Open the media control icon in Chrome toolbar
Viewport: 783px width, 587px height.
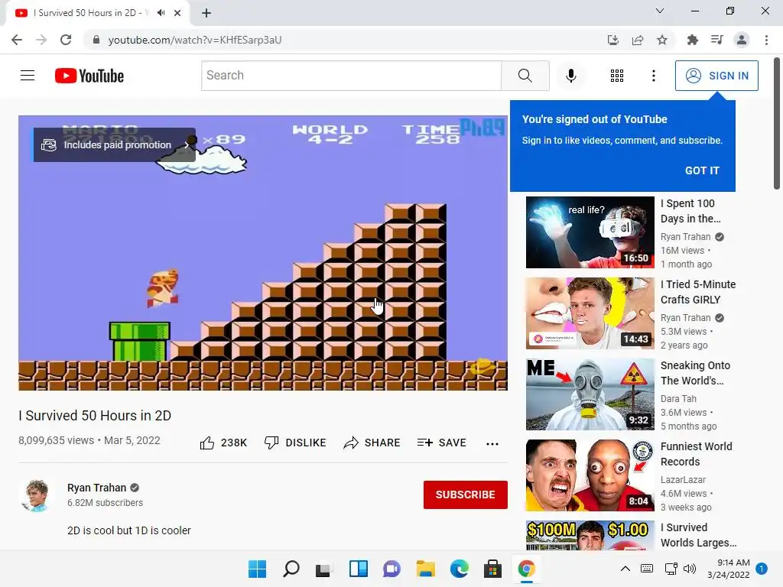pos(716,40)
